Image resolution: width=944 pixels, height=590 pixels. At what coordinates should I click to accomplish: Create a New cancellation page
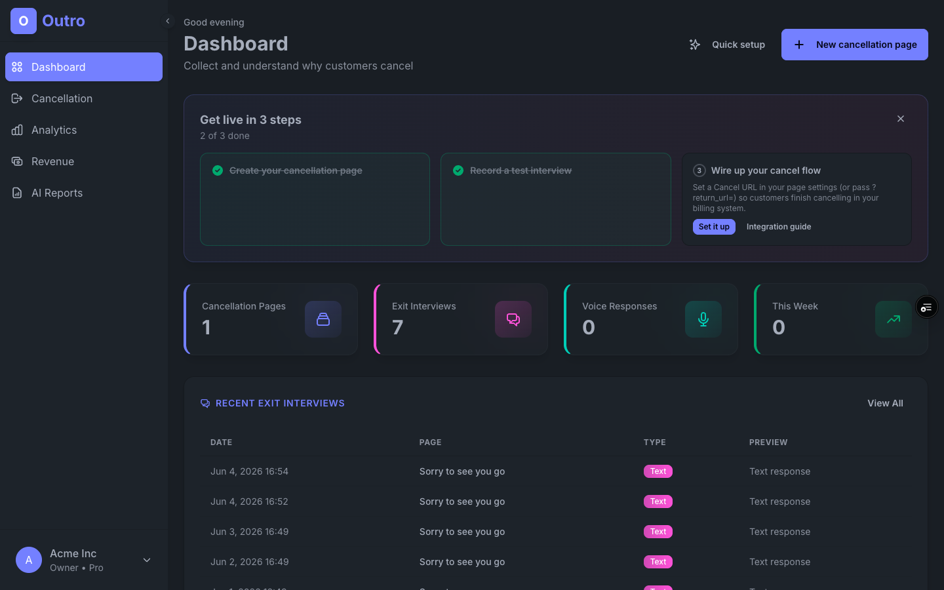[855, 45]
